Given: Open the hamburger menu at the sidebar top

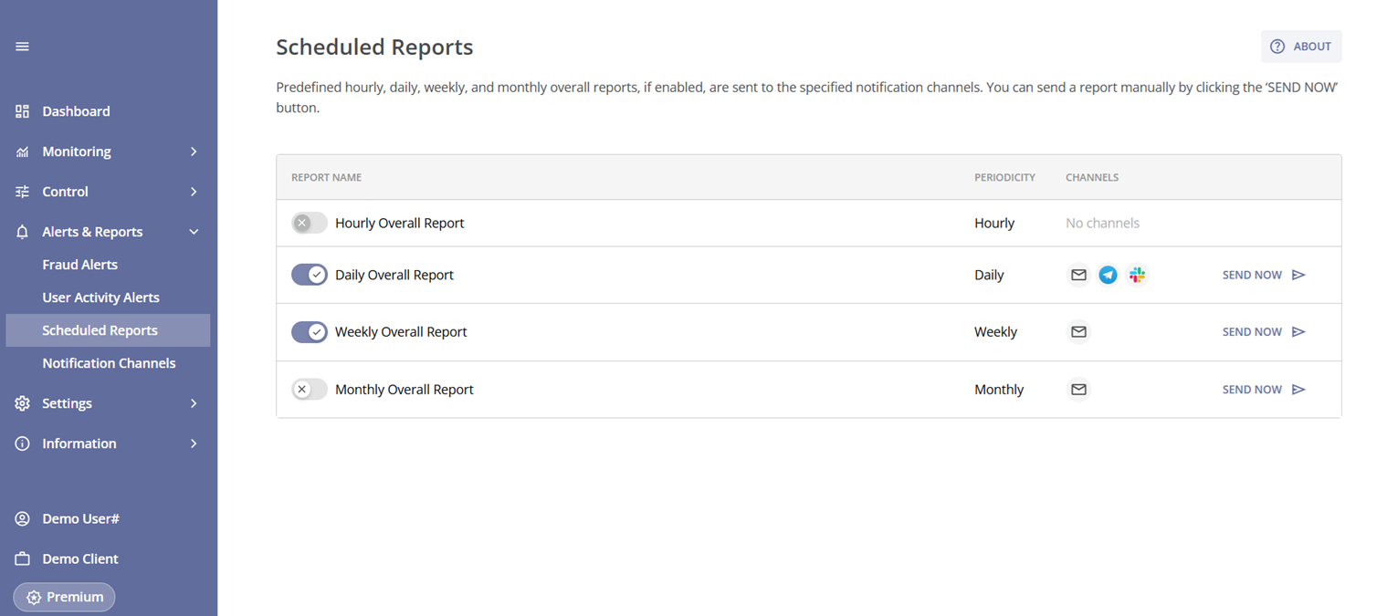Looking at the screenshot, I should coord(22,46).
